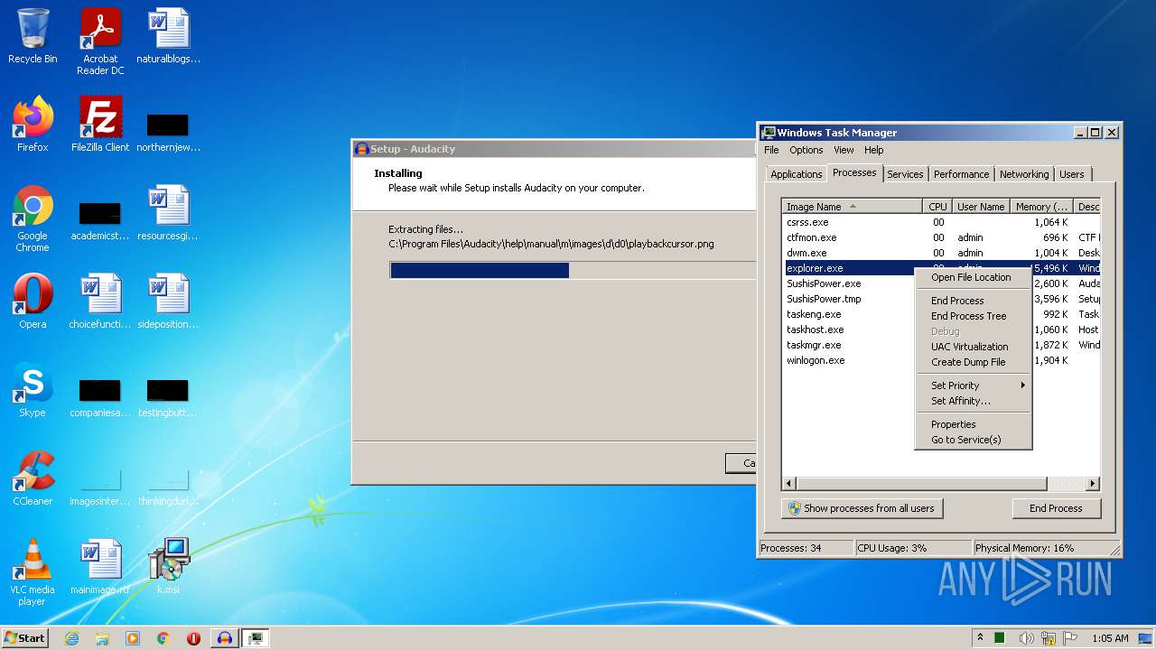Click Show processes from all users
This screenshot has width=1156, height=650.
coord(862,508)
